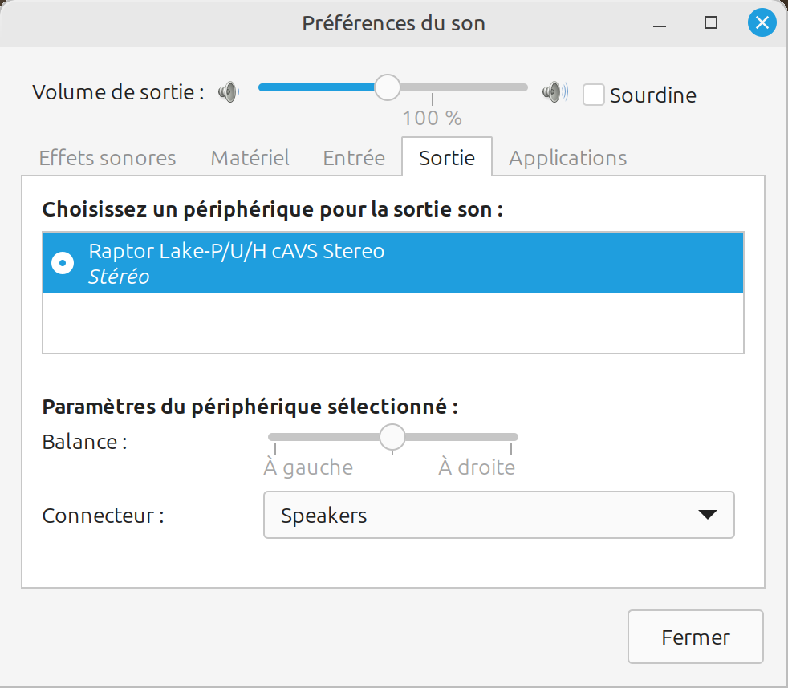The width and height of the screenshot is (788, 688).
Task: Click the high volume speaker icon
Action: [554, 92]
